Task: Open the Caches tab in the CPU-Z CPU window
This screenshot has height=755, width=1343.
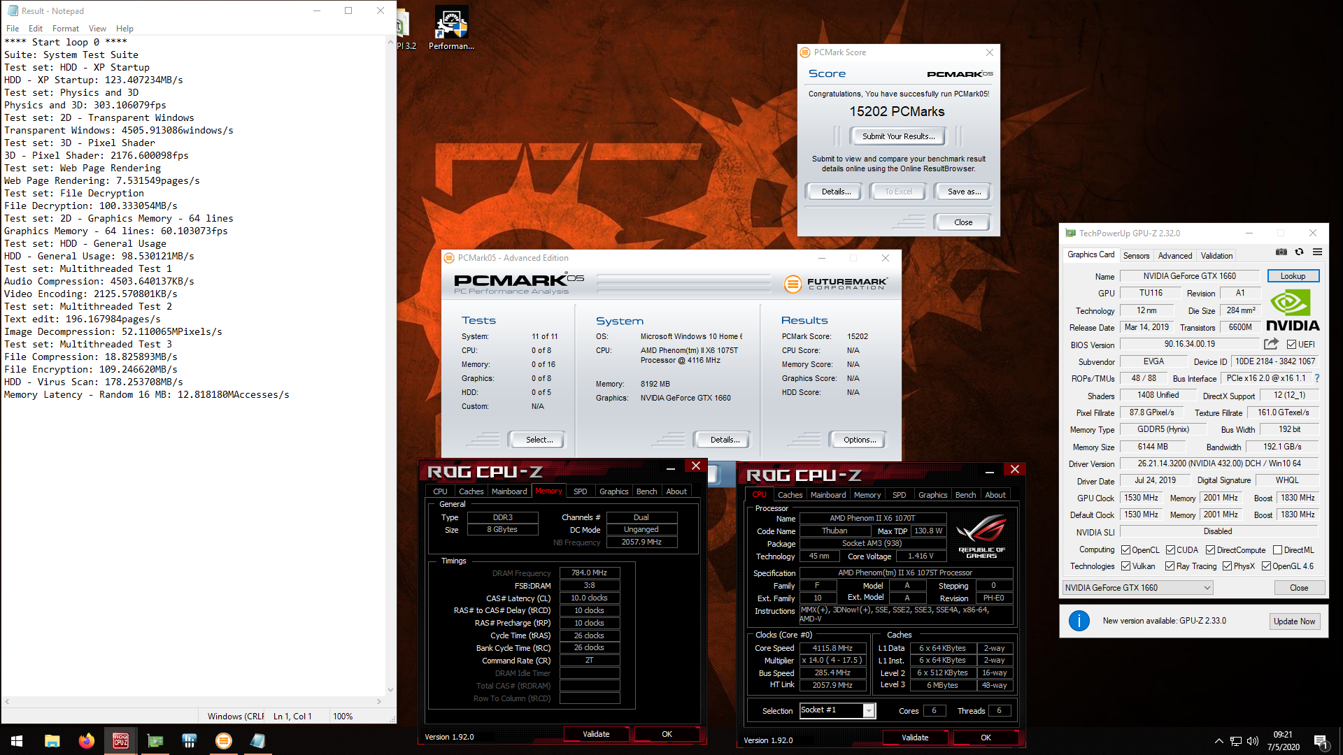Action: 790,495
